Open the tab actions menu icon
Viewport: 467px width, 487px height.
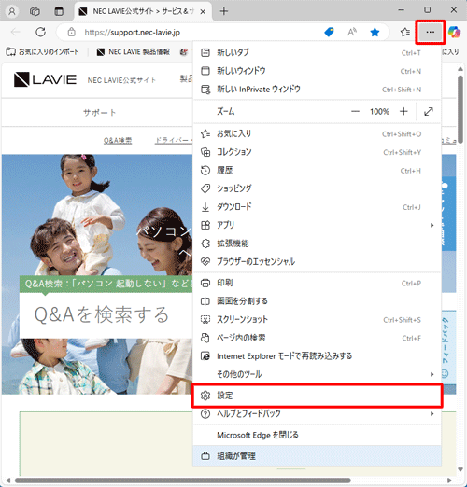(59, 11)
